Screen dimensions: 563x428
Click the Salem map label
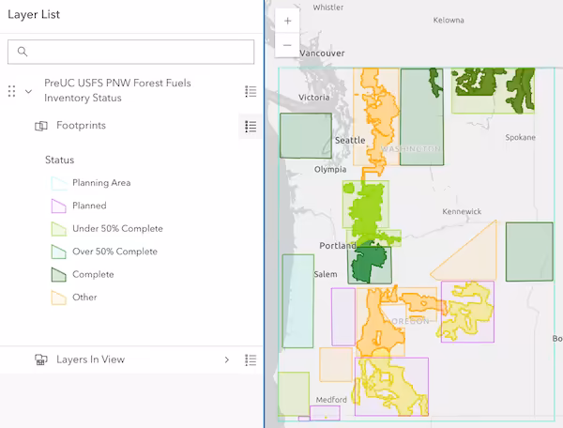(326, 274)
